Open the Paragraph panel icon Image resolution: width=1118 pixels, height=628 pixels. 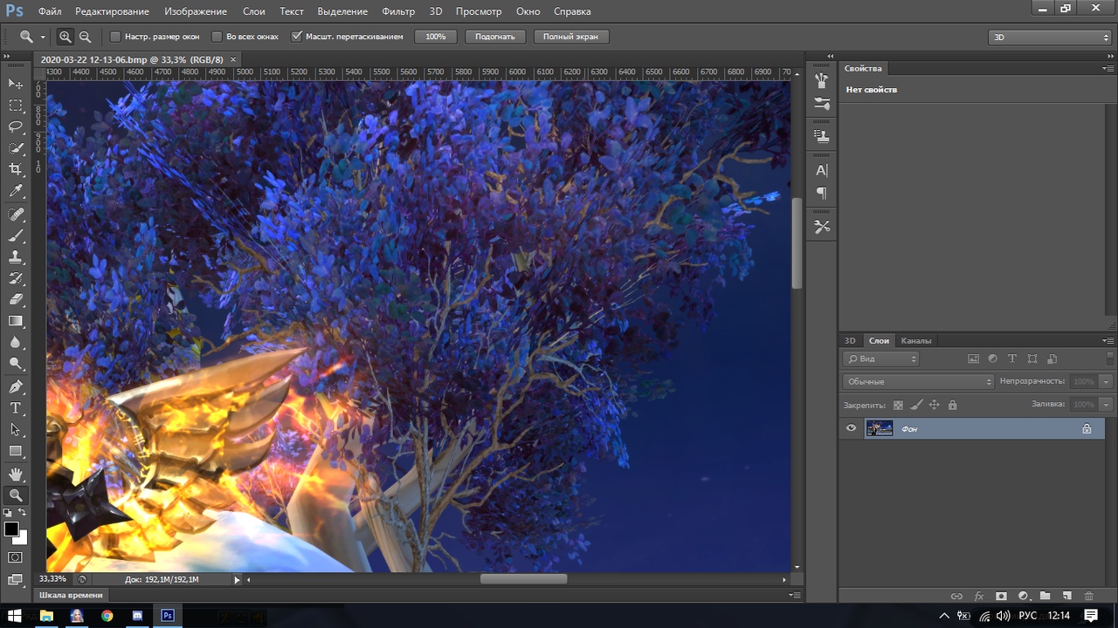pos(821,194)
